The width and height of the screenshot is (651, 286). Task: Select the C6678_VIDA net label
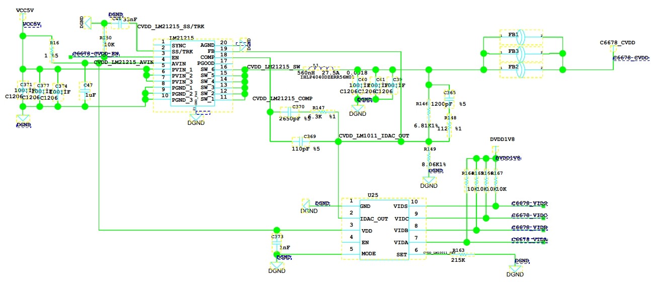point(529,239)
